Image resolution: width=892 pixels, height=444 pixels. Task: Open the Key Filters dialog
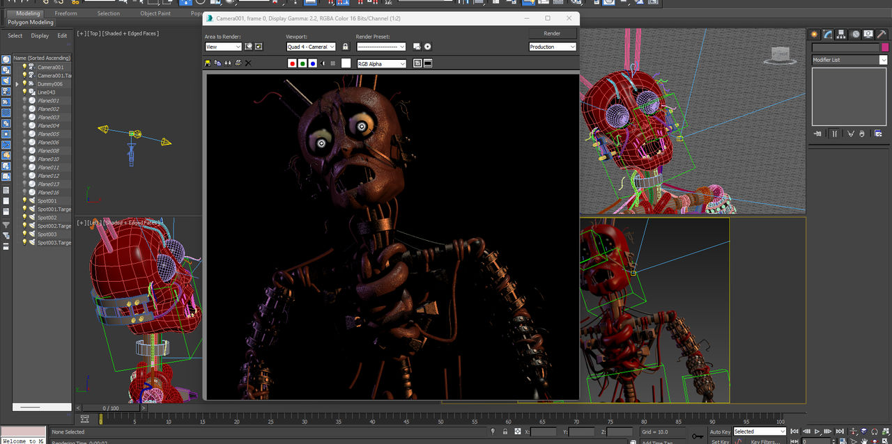[763, 440]
